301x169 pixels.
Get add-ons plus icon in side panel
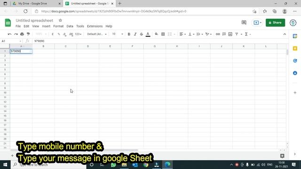pos(295,92)
